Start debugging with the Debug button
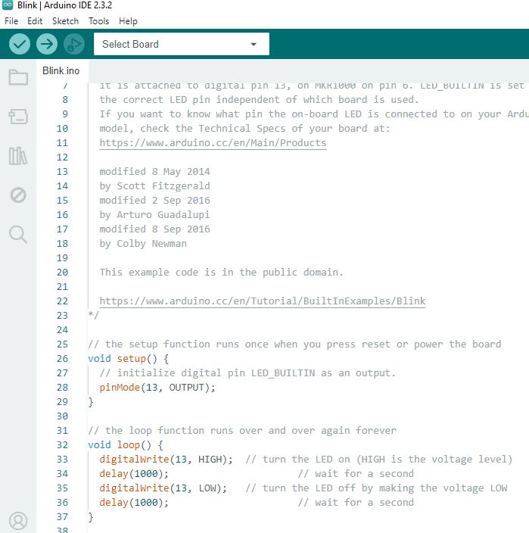This screenshot has height=533, width=529. (x=74, y=44)
